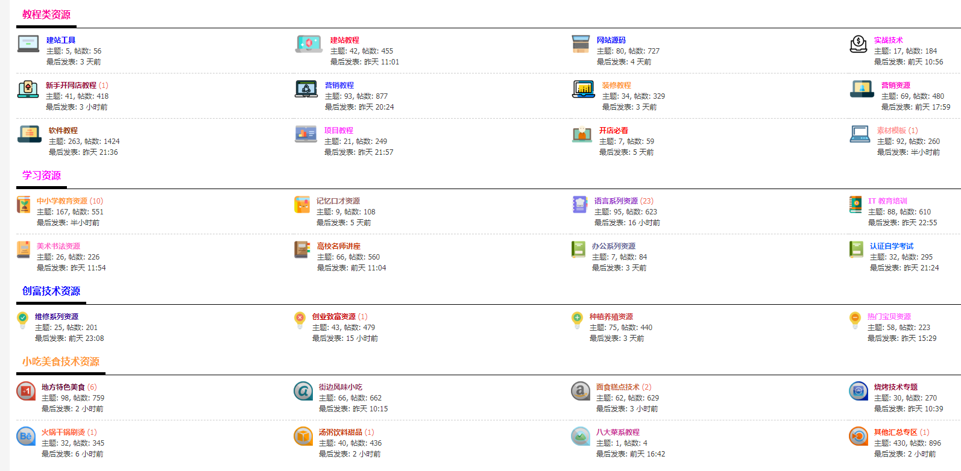Open the 高校名师讲座 forum link

339,246
